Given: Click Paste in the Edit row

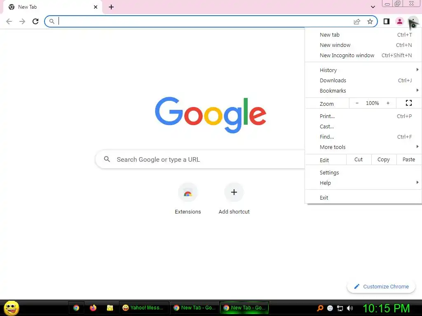Looking at the screenshot, I should [x=409, y=160].
